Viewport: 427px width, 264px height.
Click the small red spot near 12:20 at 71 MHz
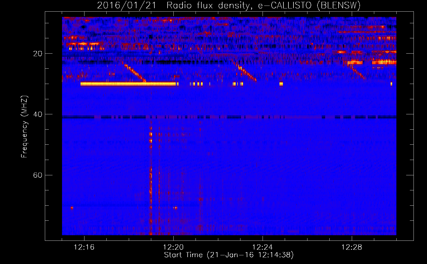pyautogui.click(x=175, y=208)
